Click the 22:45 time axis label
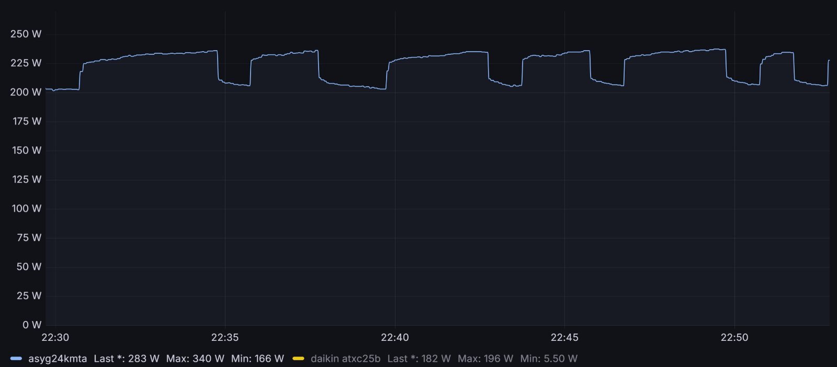The height and width of the screenshot is (367, 837). (x=564, y=338)
